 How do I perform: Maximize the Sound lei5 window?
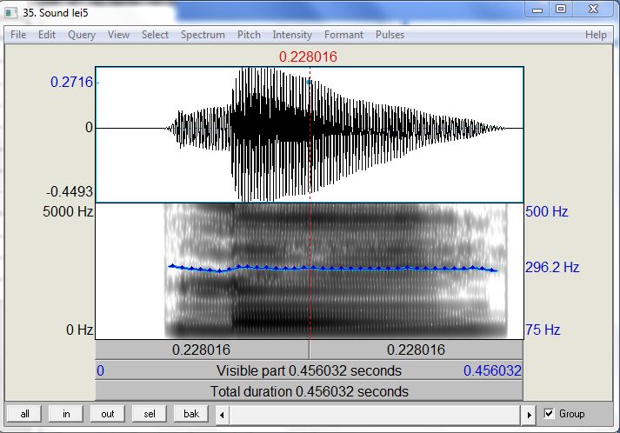click(x=561, y=9)
